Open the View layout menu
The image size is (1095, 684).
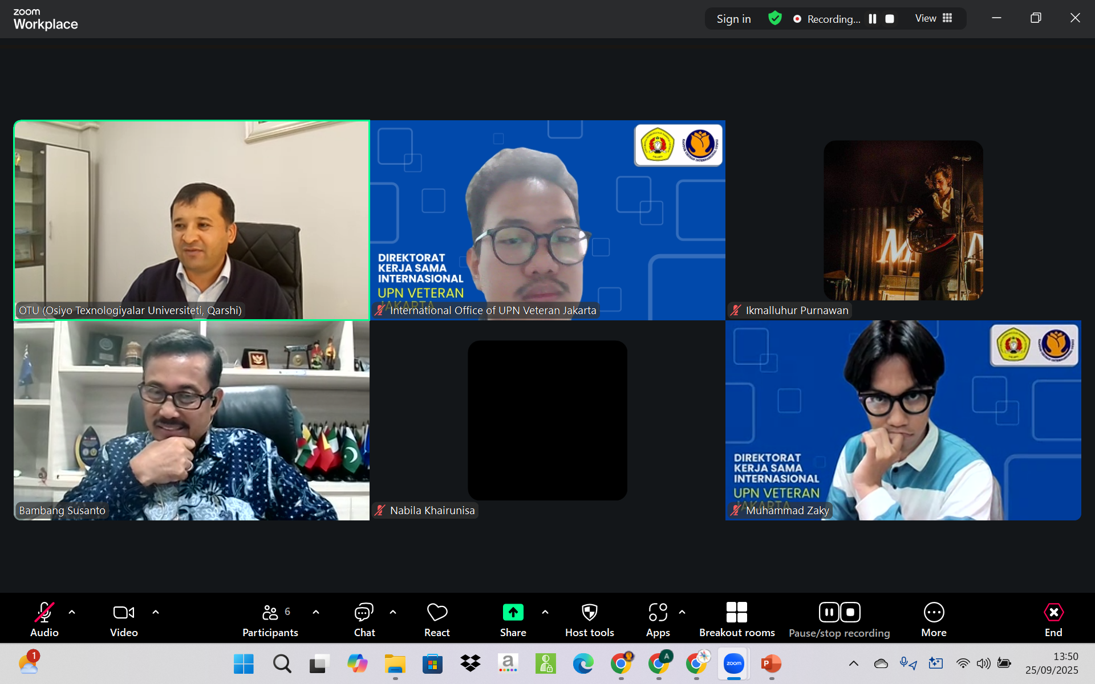934,18
